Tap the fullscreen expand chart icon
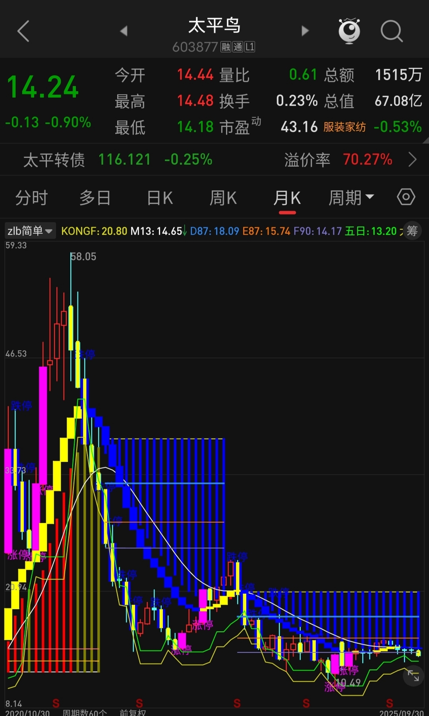This screenshot has width=429, height=716. [414, 676]
